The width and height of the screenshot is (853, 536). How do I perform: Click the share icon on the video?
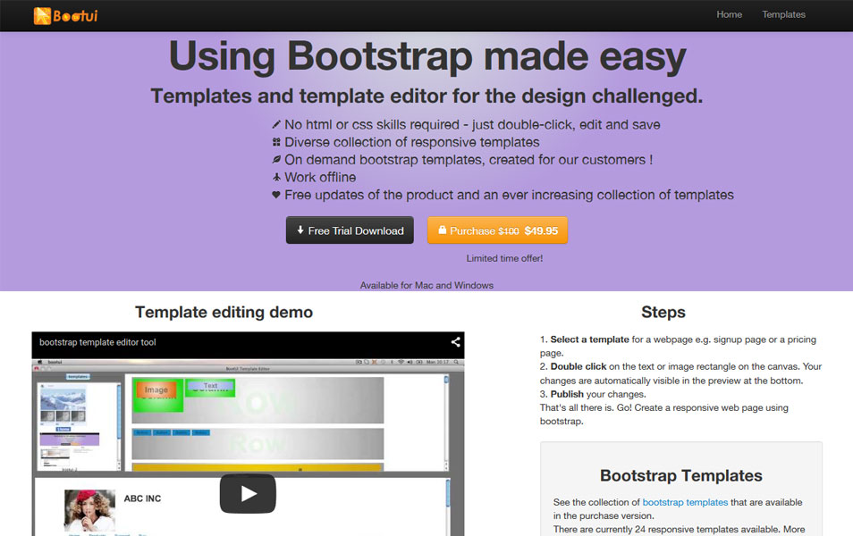coord(455,342)
